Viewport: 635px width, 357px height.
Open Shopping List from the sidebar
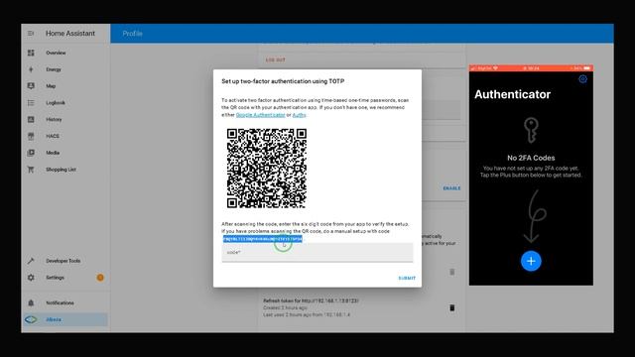(61, 170)
